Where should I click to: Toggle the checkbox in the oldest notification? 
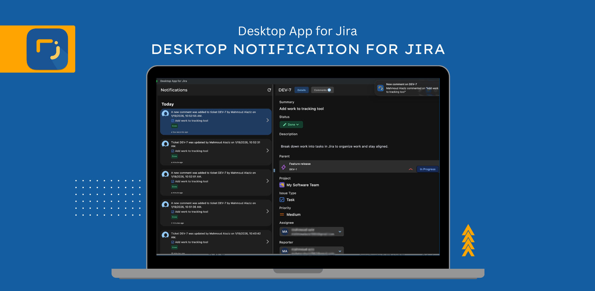pos(172,242)
